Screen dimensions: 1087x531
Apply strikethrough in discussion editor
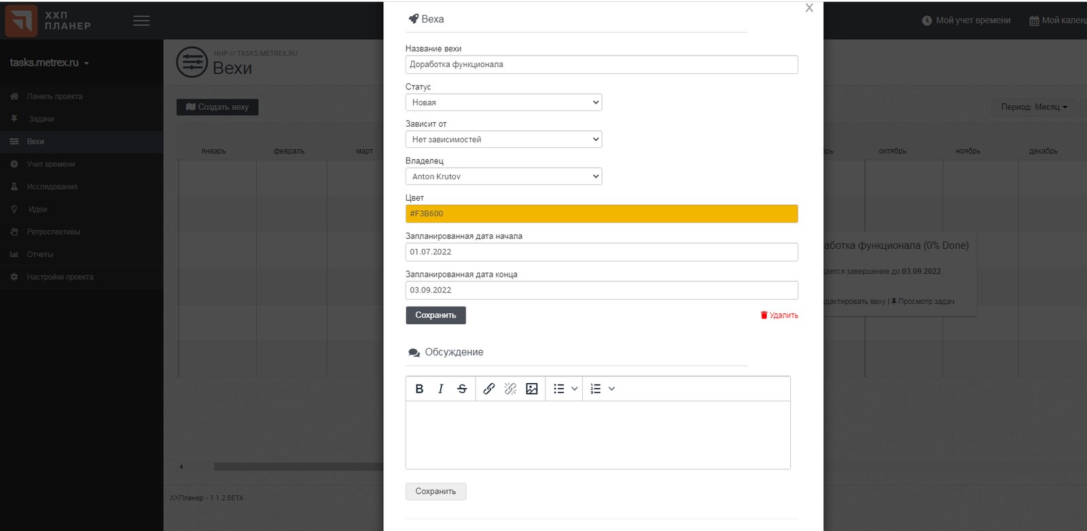(x=462, y=389)
